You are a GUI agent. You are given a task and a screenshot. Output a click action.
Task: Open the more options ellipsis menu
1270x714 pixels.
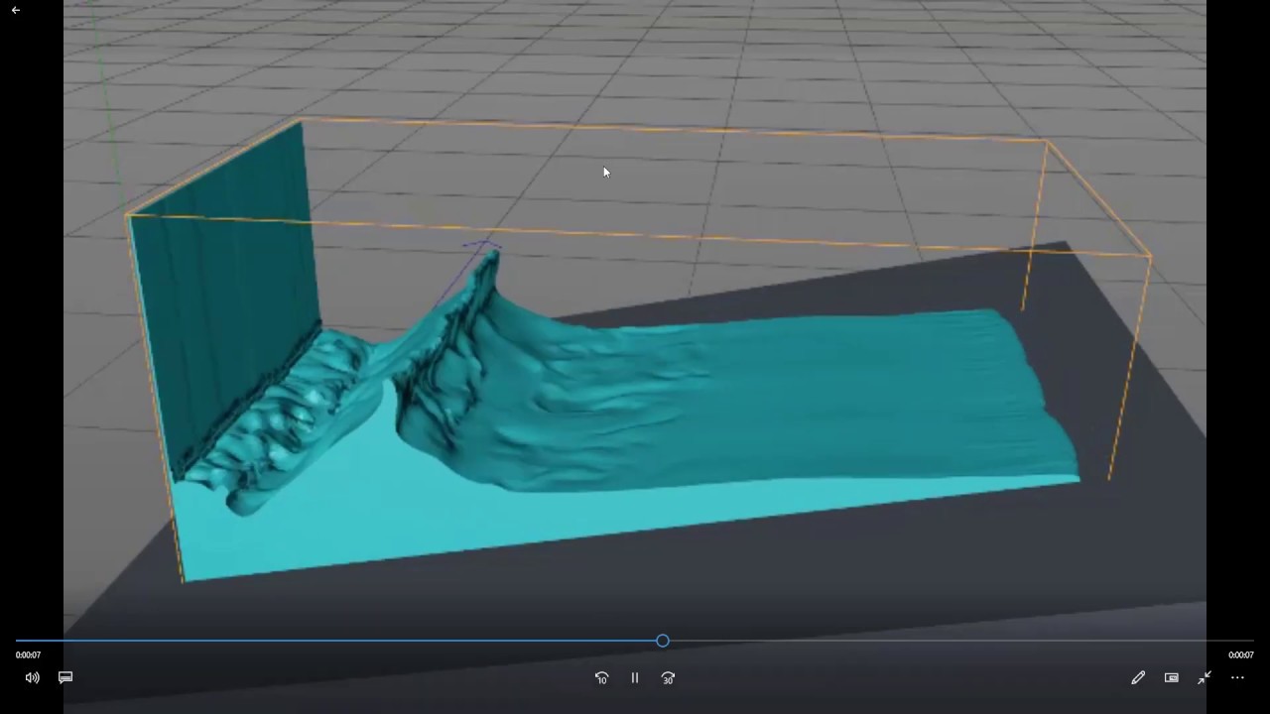1237,677
